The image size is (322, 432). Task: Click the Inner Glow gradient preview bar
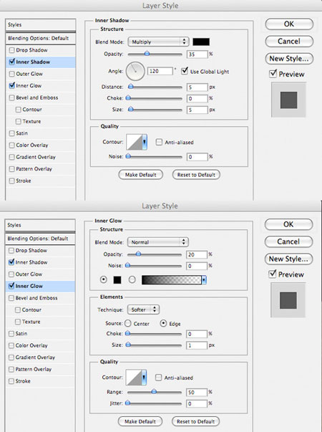tap(174, 280)
